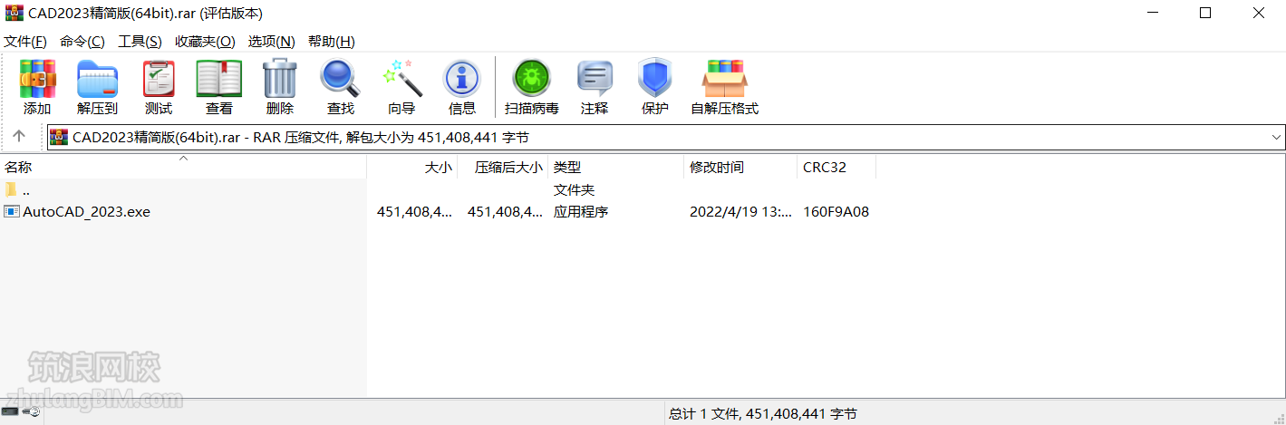Open the 工具(S) menu

(x=140, y=42)
